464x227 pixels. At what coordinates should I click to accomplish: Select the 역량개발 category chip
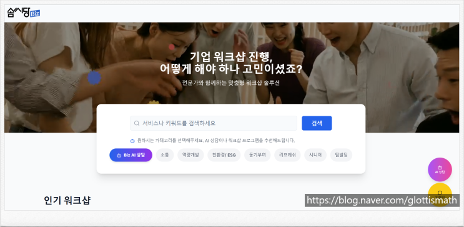point(190,155)
